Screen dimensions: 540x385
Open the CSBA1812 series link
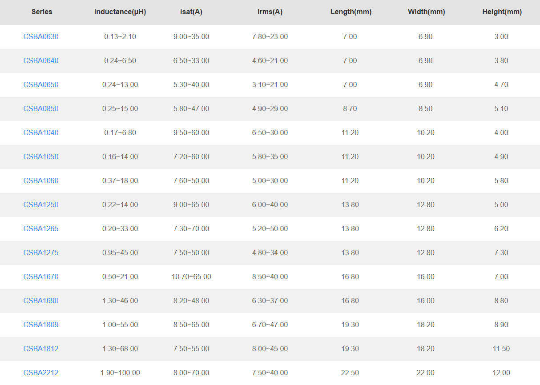41,349
